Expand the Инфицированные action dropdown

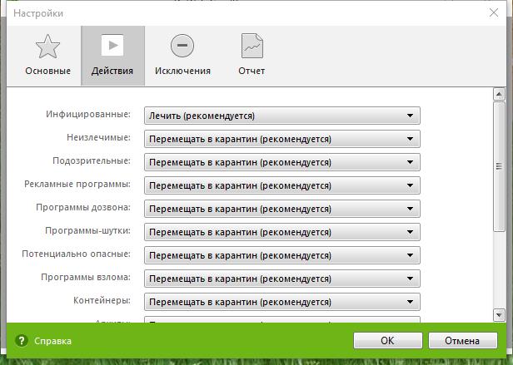pyautogui.click(x=282, y=116)
